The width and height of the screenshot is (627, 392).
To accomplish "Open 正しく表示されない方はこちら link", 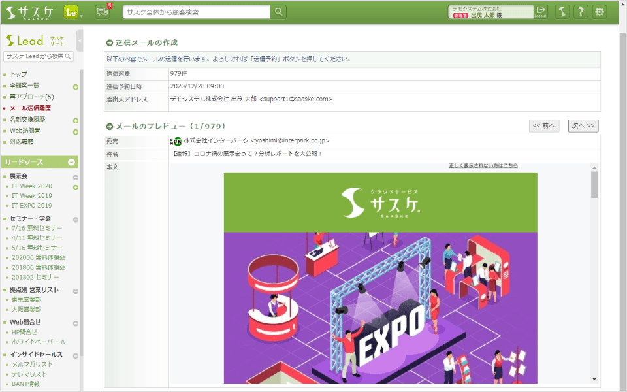I will coord(483,165).
